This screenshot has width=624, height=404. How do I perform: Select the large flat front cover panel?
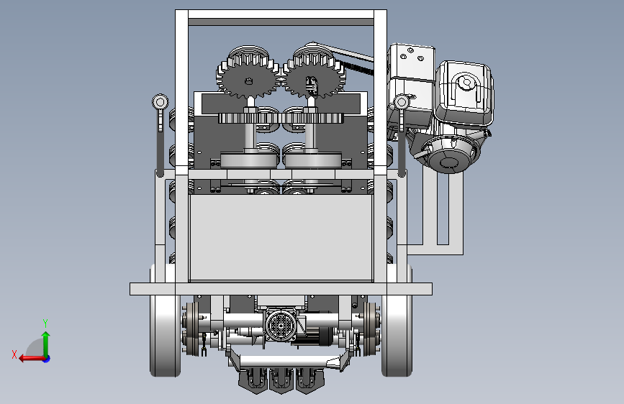pos(281,237)
